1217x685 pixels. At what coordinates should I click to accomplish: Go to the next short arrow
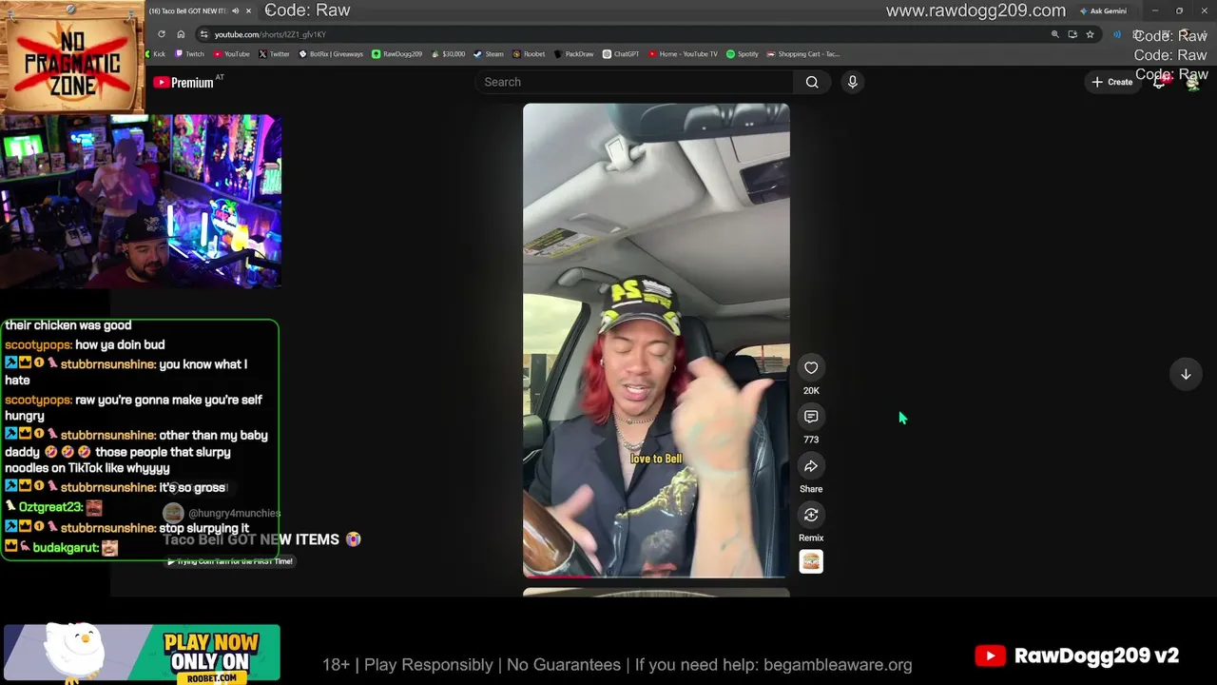[1186, 375]
